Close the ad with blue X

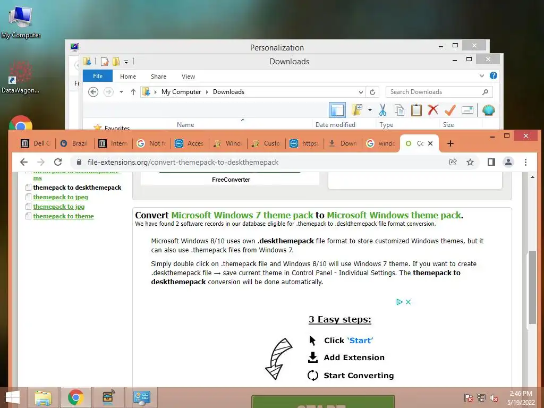[409, 302]
